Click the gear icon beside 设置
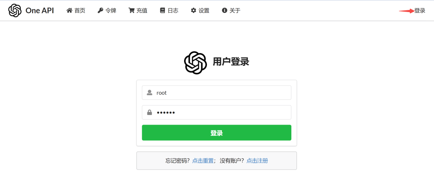Image resolution: width=434 pixels, height=174 pixels. [x=193, y=10]
